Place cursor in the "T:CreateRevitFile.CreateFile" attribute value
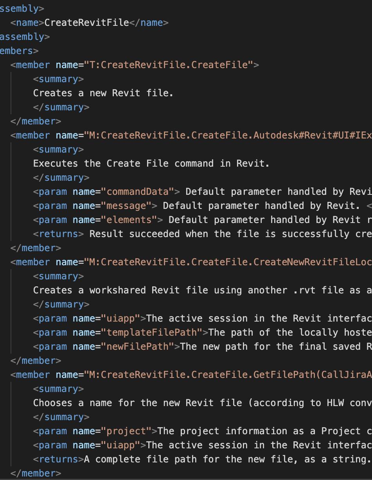Viewport: 372px width, 480px height. click(x=169, y=65)
